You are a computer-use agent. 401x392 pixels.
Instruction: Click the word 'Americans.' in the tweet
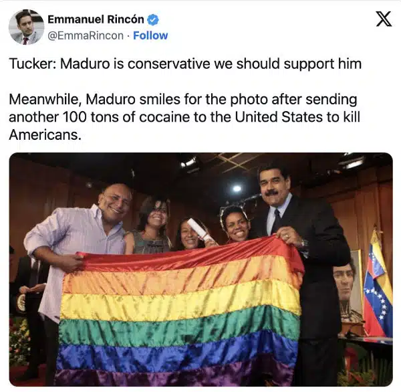pos(45,134)
